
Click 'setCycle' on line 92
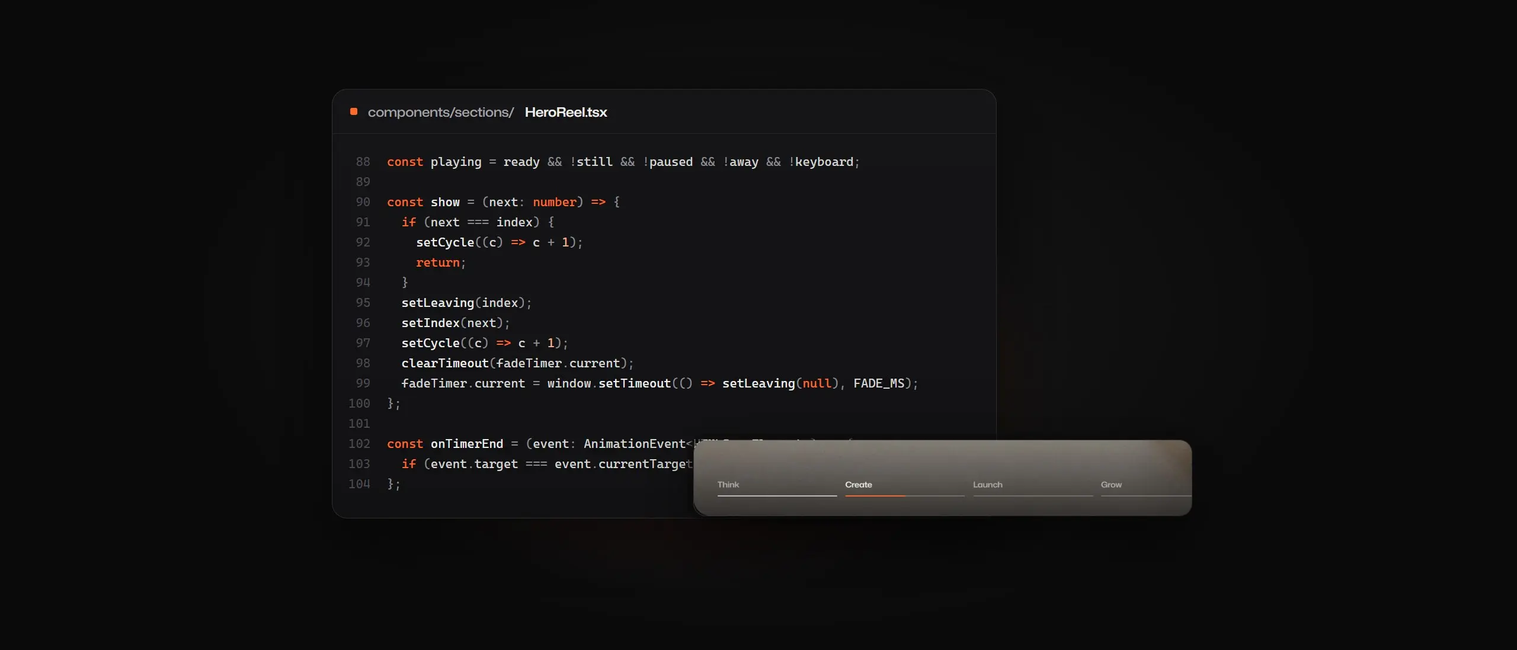(445, 242)
